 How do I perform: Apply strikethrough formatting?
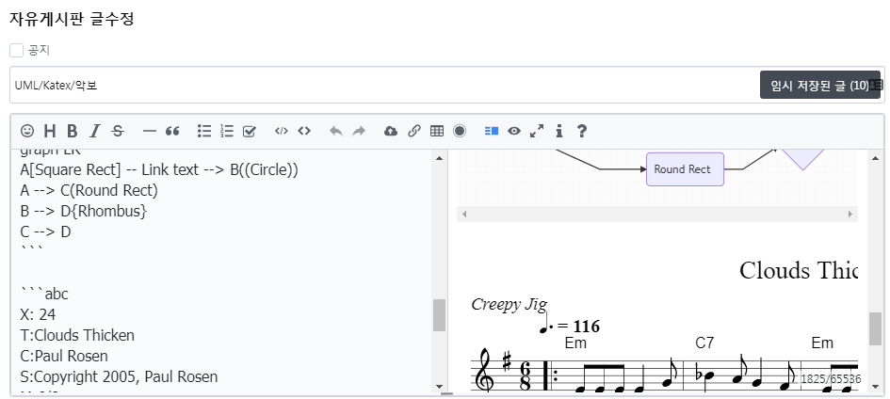[118, 131]
